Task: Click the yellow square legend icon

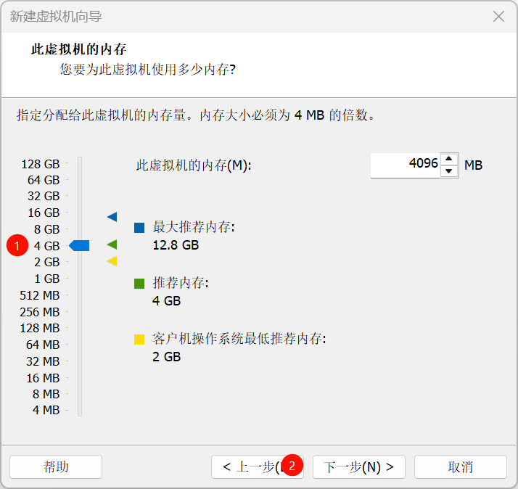Action: pos(139,339)
